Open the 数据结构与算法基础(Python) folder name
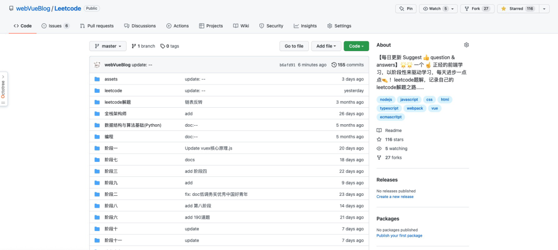 pos(133,125)
